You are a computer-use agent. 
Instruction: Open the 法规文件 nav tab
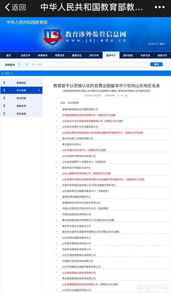pyautogui.click(x=26, y=55)
